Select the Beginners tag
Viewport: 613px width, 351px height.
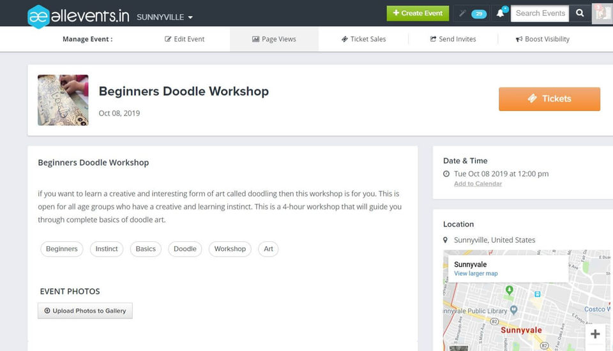point(62,249)
